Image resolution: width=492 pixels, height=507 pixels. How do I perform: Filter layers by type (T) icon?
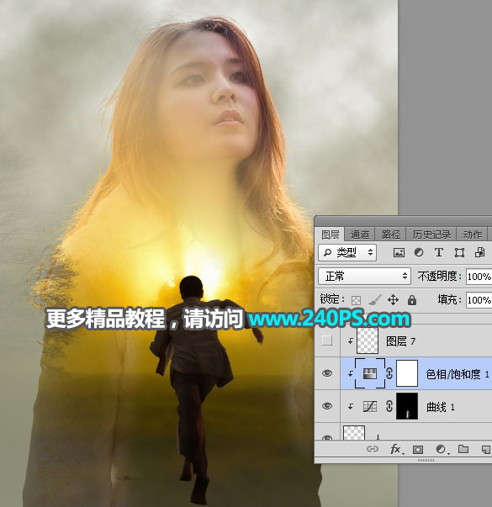click(439, 252)
